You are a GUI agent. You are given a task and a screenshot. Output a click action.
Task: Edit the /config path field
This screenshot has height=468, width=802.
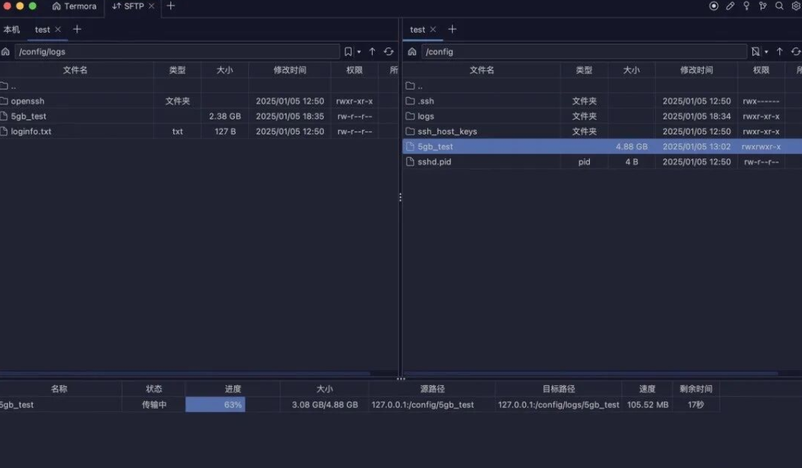coord(583,52)
